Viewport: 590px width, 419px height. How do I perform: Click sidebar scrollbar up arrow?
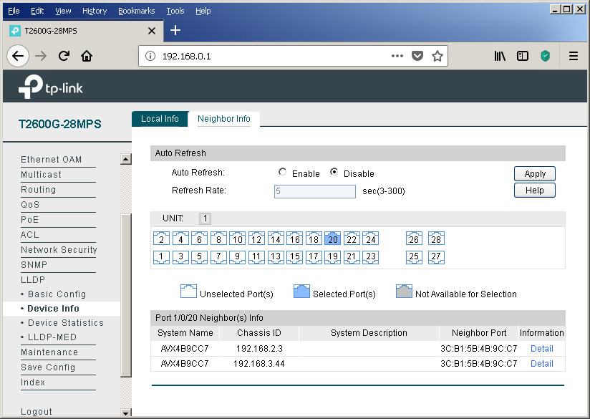point(126,159)
